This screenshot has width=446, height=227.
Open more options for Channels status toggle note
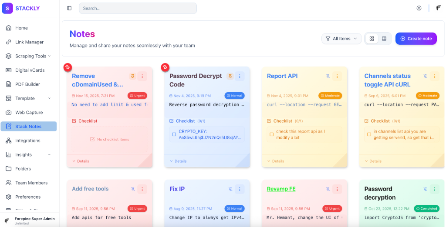[435, 76]
